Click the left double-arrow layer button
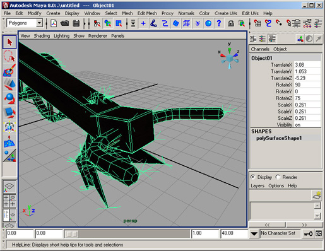Viewport: 325px width, 251px height. point(267,225)
